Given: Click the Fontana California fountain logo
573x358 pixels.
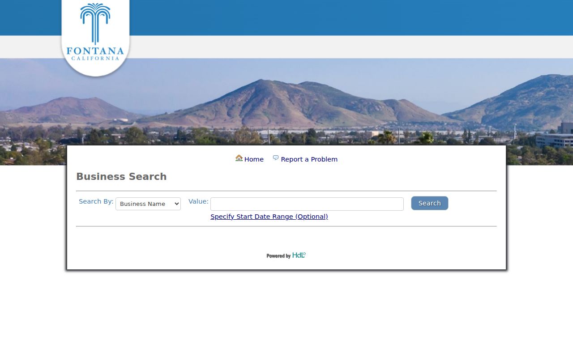Looking at the screenshot, I should coord(95,38).
